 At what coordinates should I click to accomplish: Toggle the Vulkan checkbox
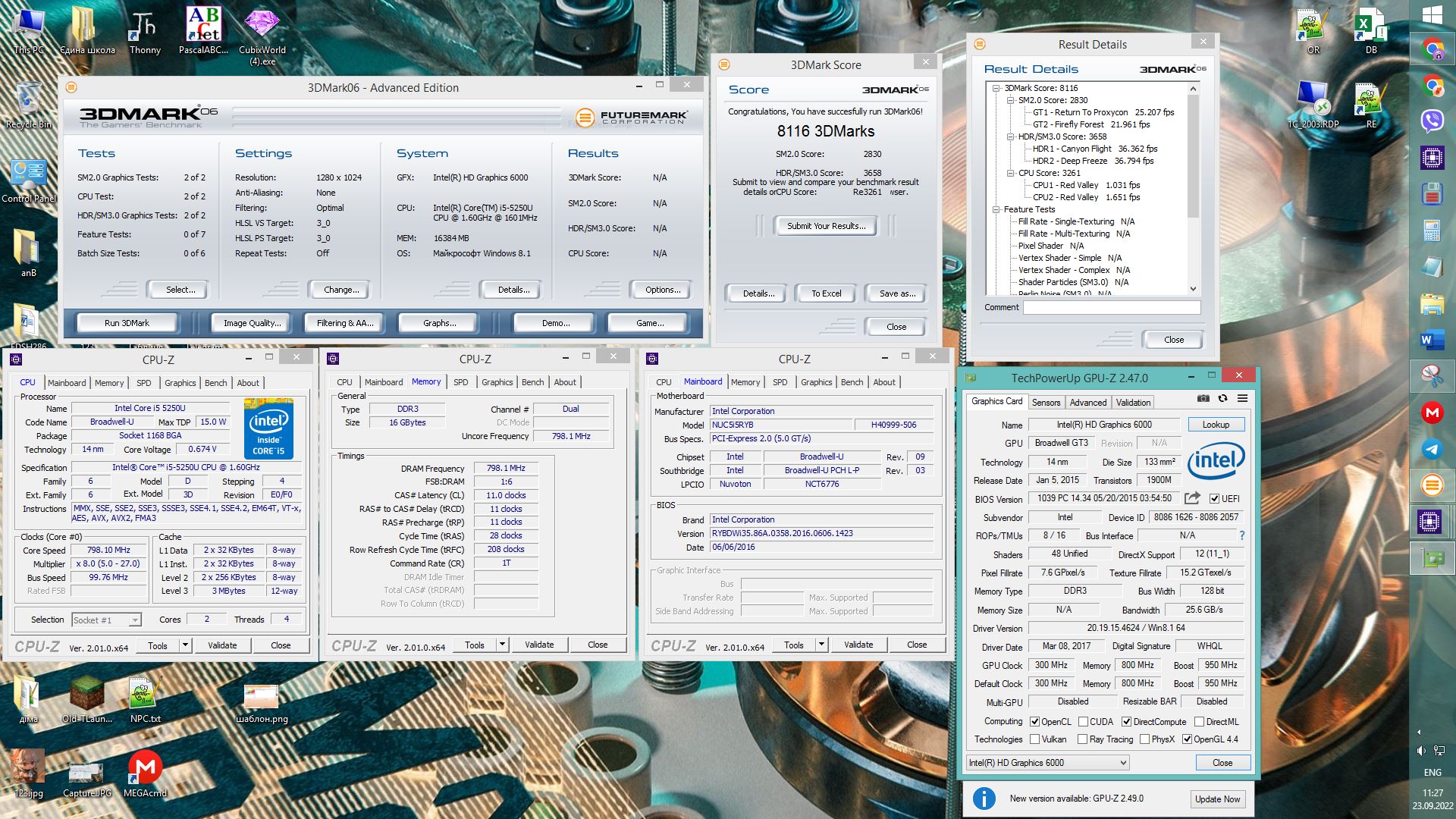pos(1034,739)
